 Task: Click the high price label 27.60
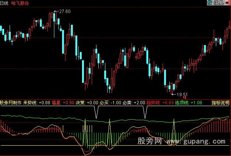click(65, 11)
